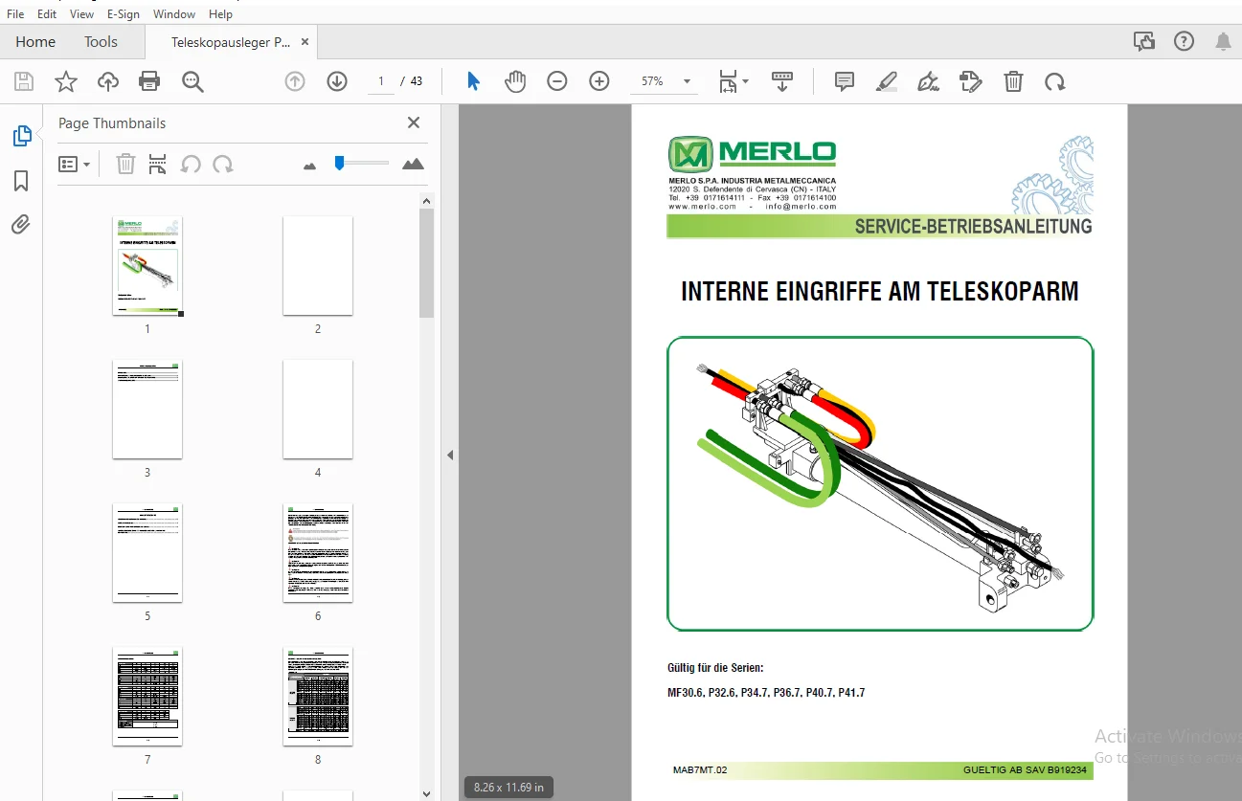This screenshot has width=1242, height=801.
Task: Select page 5 thumbnail
Action: coord(147,552)
